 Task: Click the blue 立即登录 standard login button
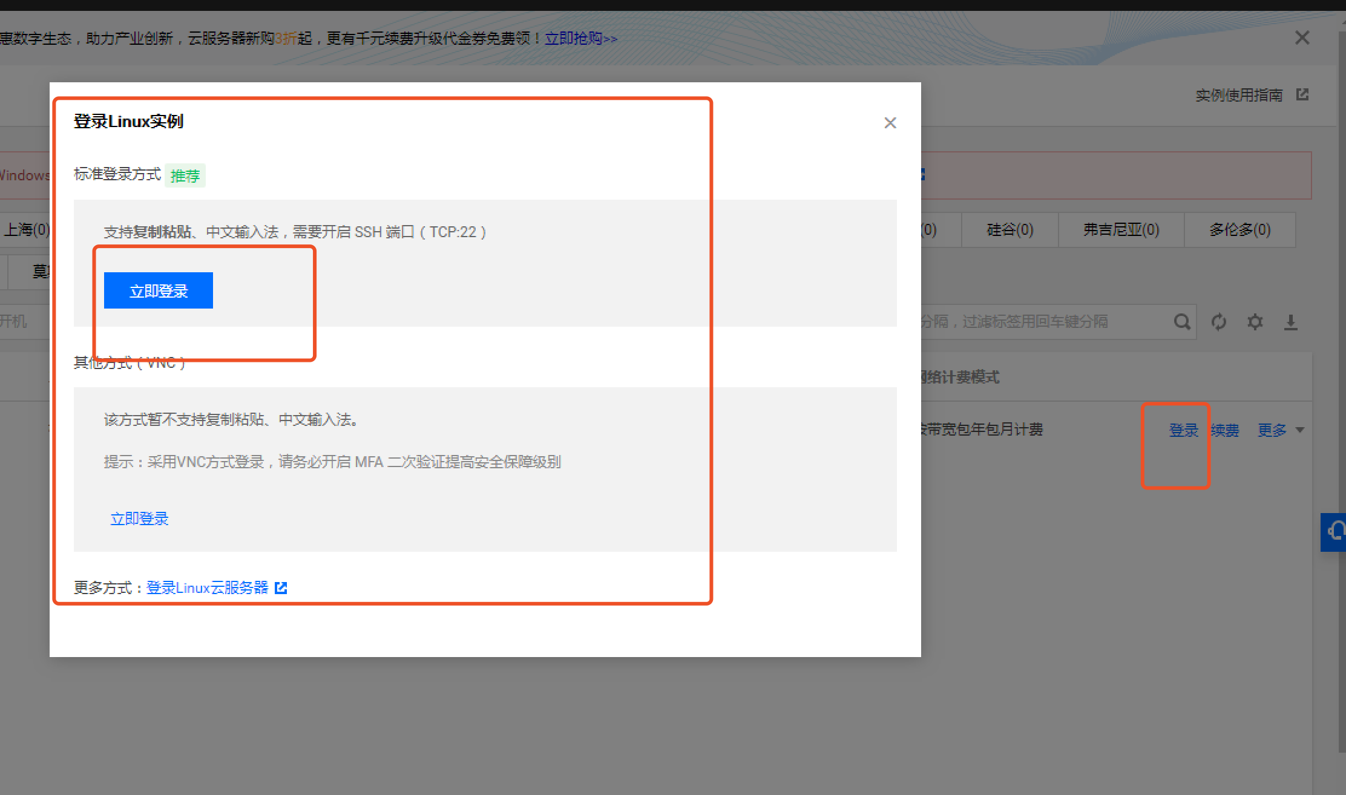tap(159, 290)
